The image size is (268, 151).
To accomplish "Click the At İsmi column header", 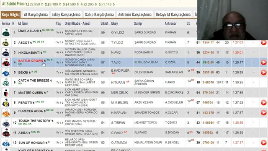I will (23, 23).
